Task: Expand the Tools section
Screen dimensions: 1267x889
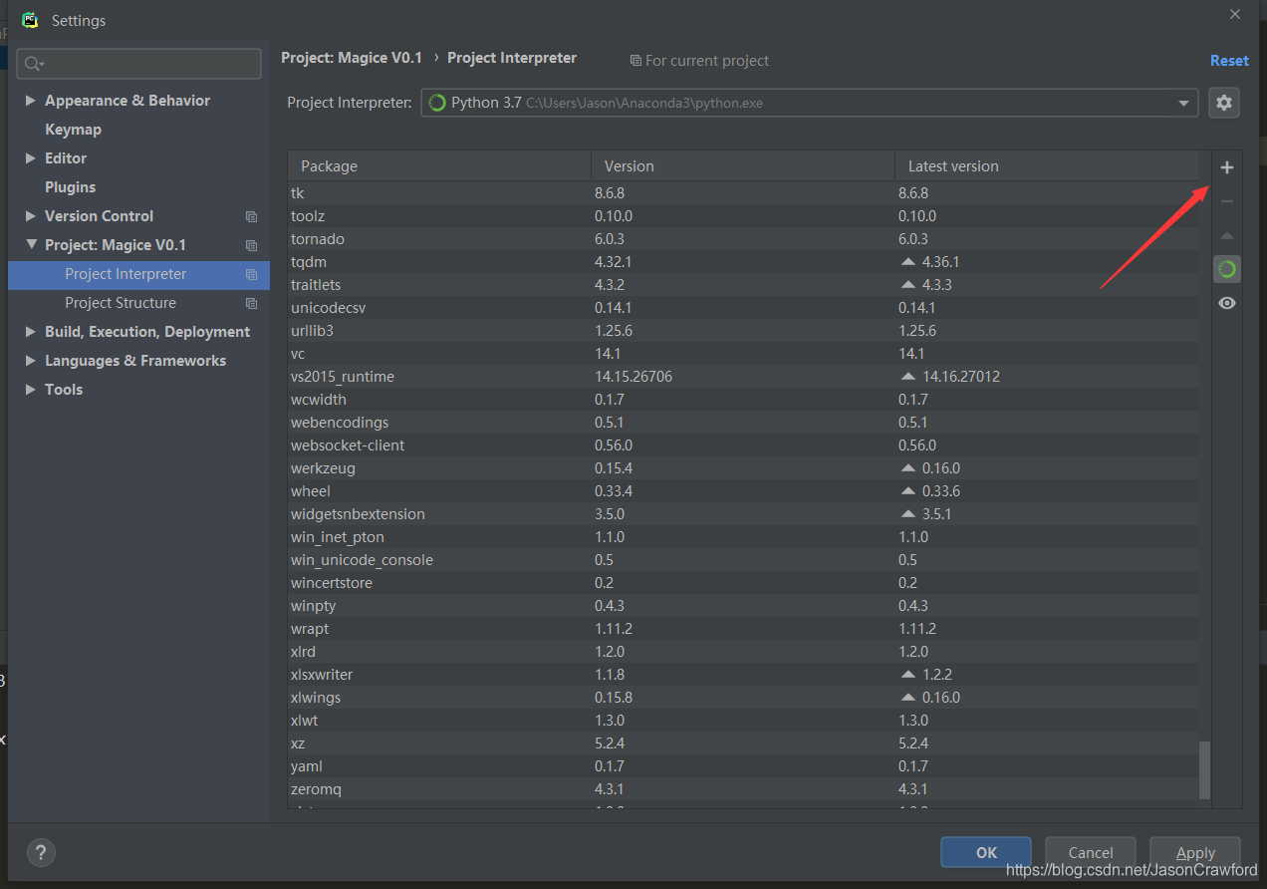Action: pos(30,390)
